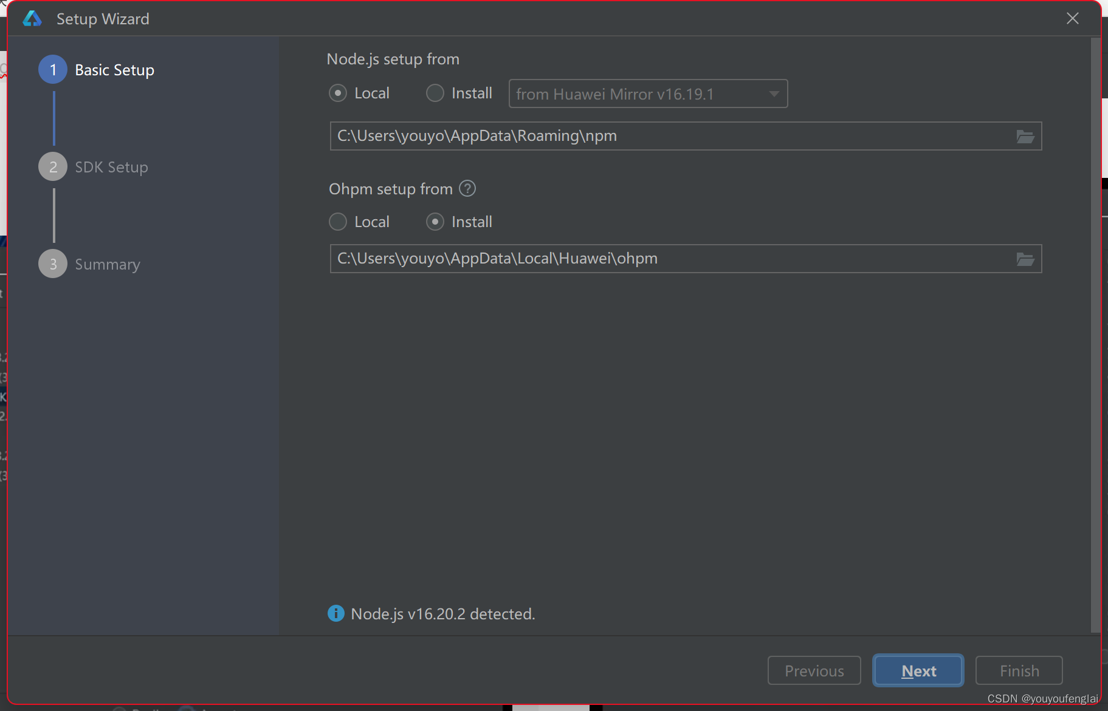Click the Node.js v16.20.2 detected message
This screenshot has width=1108, height=711.
pos(443,614)
